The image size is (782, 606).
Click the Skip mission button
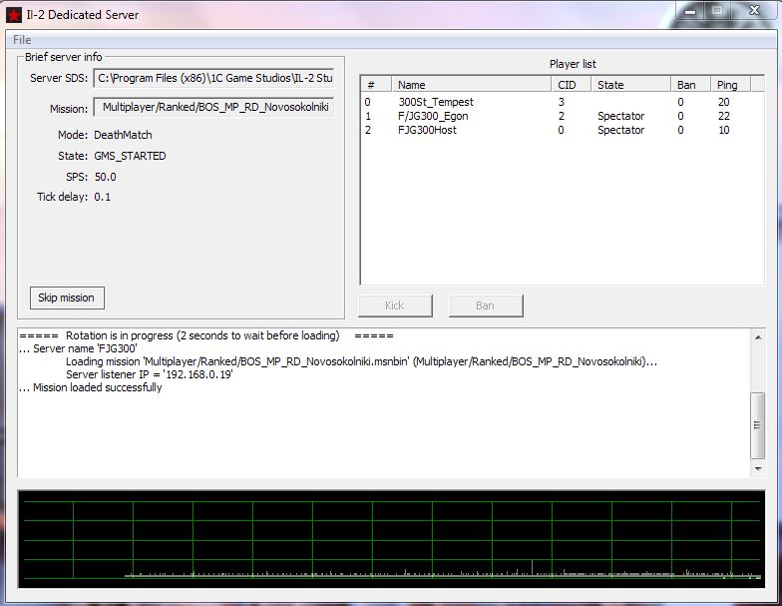(x=67, y=298)
